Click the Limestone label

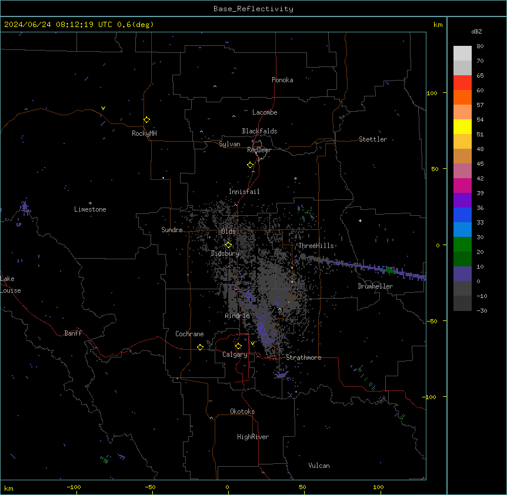click(90, 209)
